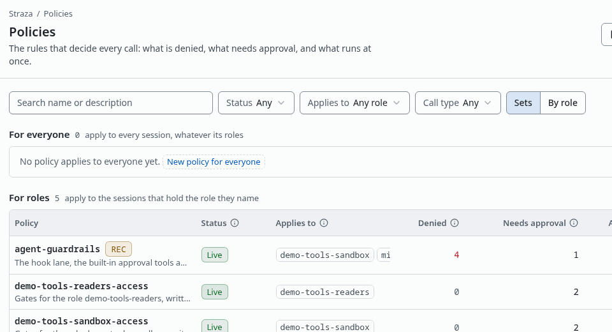Click the demo-tools-readers role chip

pos(324,292)
